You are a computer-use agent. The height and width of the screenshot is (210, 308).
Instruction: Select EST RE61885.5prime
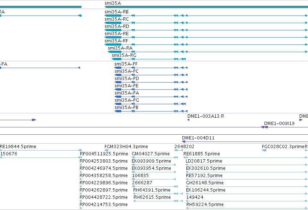[x=202, y=154]
